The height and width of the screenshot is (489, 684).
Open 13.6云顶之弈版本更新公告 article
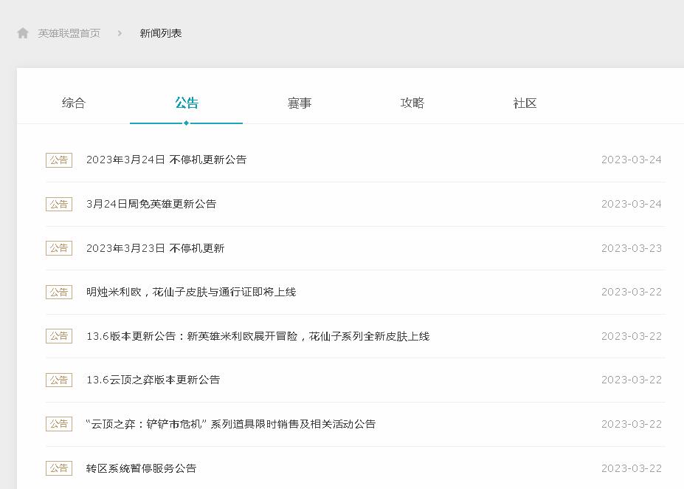(153, 380)
